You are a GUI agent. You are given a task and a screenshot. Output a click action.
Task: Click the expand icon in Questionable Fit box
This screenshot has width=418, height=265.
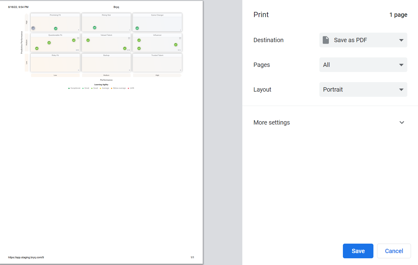coord(78,38)
